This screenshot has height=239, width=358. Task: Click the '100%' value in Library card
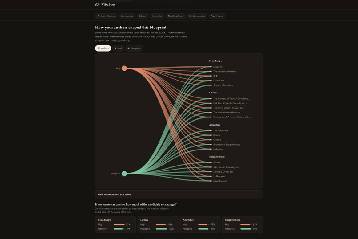(x=171, y=229)
